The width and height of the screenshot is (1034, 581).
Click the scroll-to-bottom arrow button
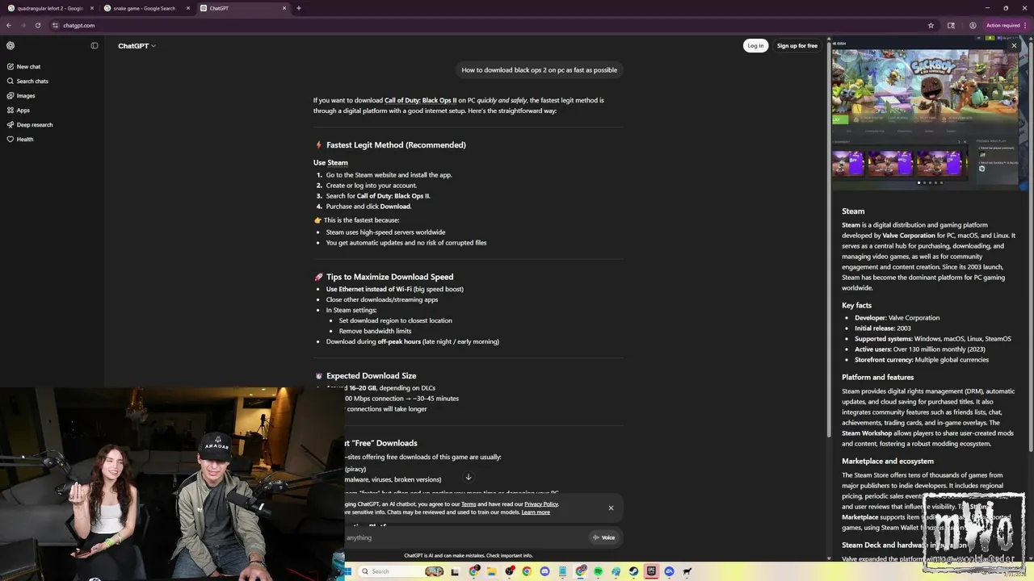[x=468, y=477]
